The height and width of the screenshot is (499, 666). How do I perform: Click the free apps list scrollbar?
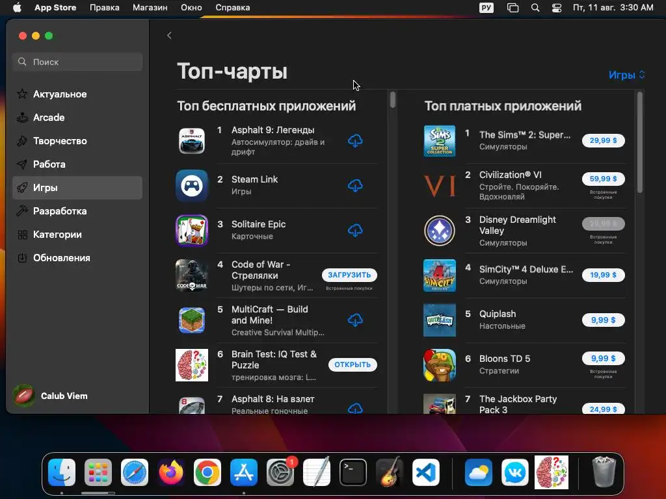pyautogui.click(x=393, y=99)
